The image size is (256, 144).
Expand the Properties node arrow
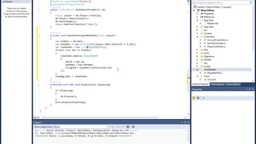point(197,14)
